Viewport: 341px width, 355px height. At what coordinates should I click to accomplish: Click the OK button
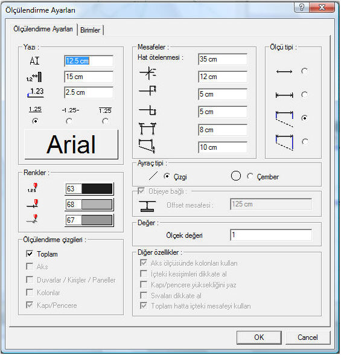click(x=259, y=337)
